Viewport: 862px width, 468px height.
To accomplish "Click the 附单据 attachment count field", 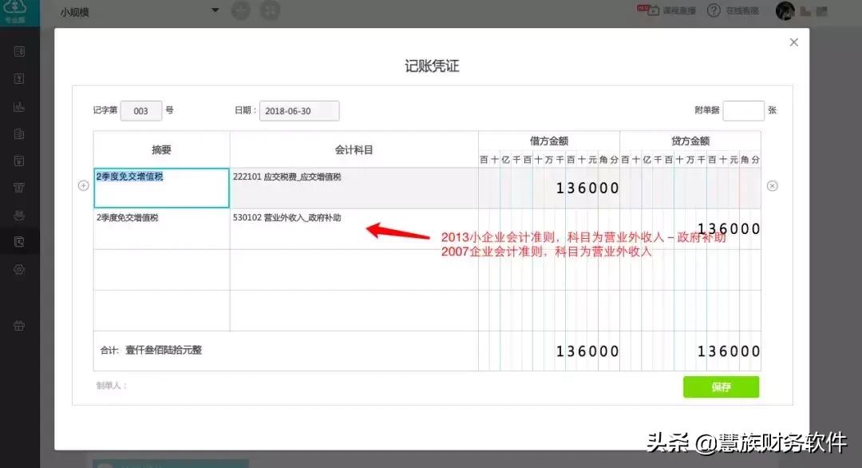I will pos(744,110).
